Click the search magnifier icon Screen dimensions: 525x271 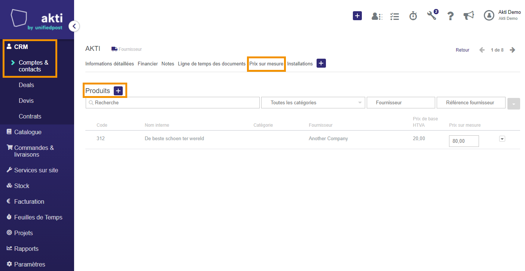pos(91,102)
